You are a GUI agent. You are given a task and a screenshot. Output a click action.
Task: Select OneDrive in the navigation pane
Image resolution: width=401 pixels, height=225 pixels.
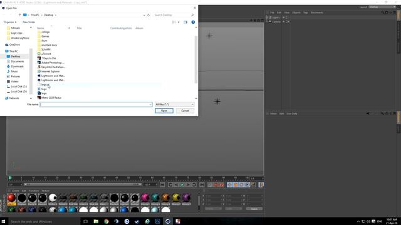point(14,44)
